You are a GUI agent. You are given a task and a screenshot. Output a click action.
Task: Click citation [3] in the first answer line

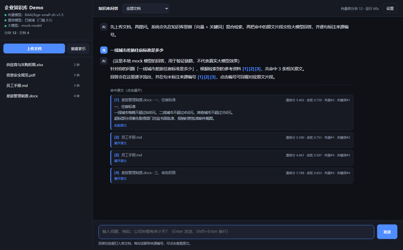[x=258, y=69]
